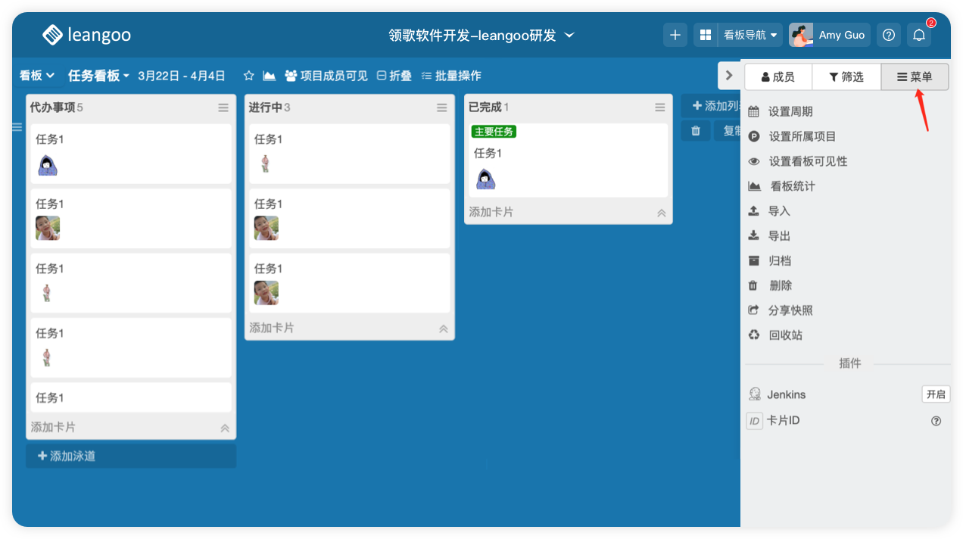
Task: Open the help question mark icon
Action: 890,35
